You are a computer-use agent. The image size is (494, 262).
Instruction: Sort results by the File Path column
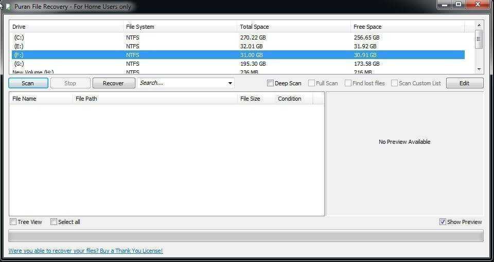tap(155, 99)
